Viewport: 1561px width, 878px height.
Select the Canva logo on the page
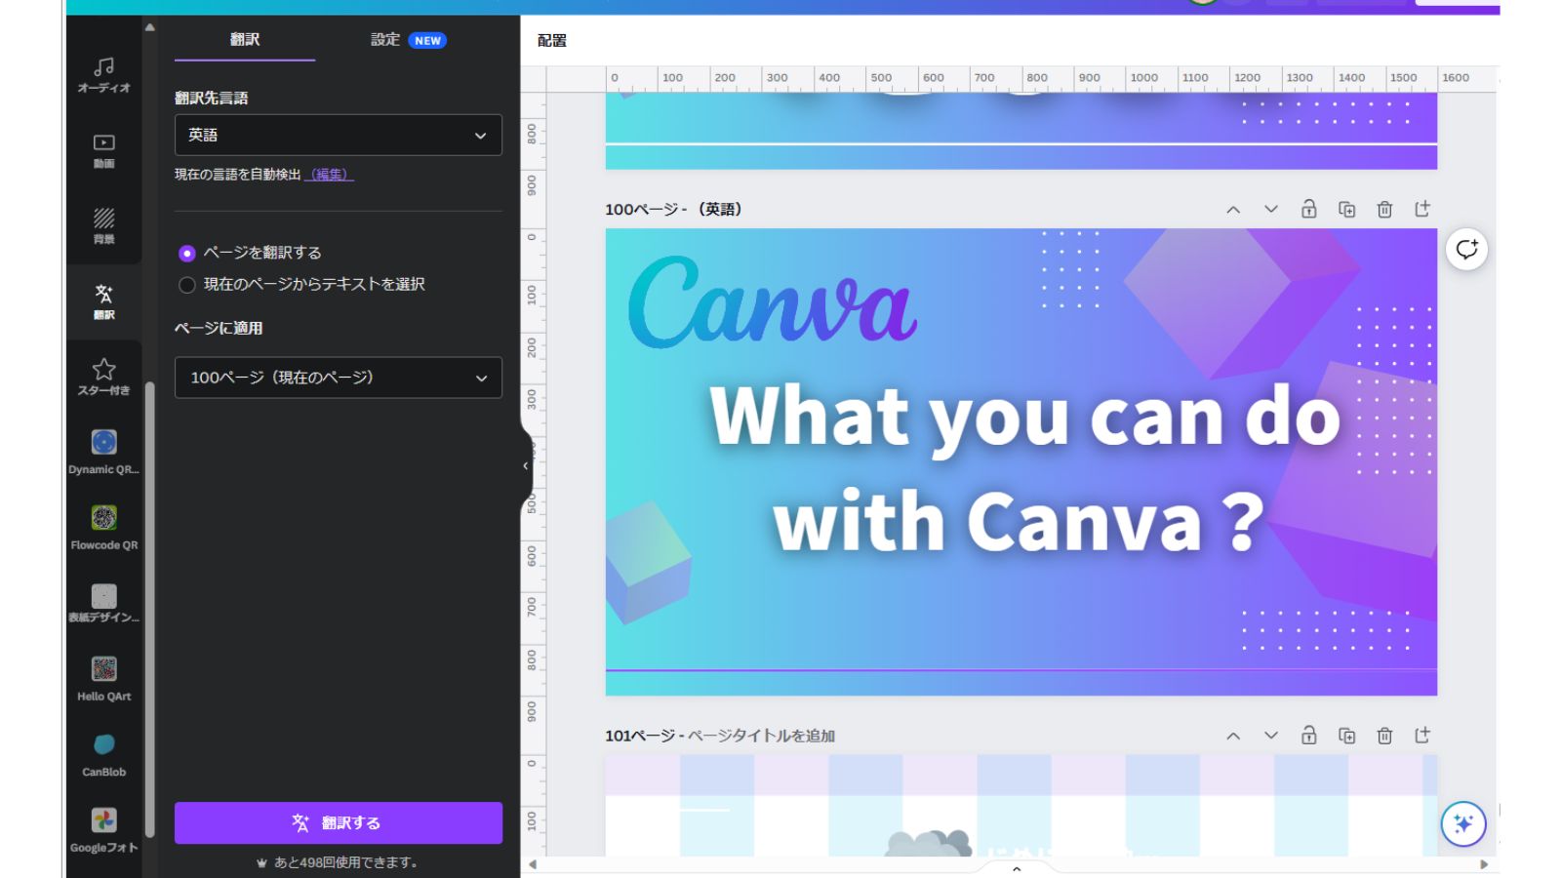pyautogui.click(x=773, y=302)
